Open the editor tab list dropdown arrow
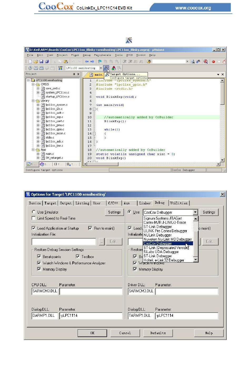250x371 pixels. [x=218, y=75]
